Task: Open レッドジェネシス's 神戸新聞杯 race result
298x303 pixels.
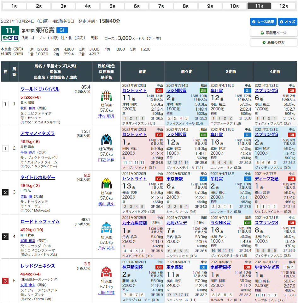Action: tap(132, 267)
